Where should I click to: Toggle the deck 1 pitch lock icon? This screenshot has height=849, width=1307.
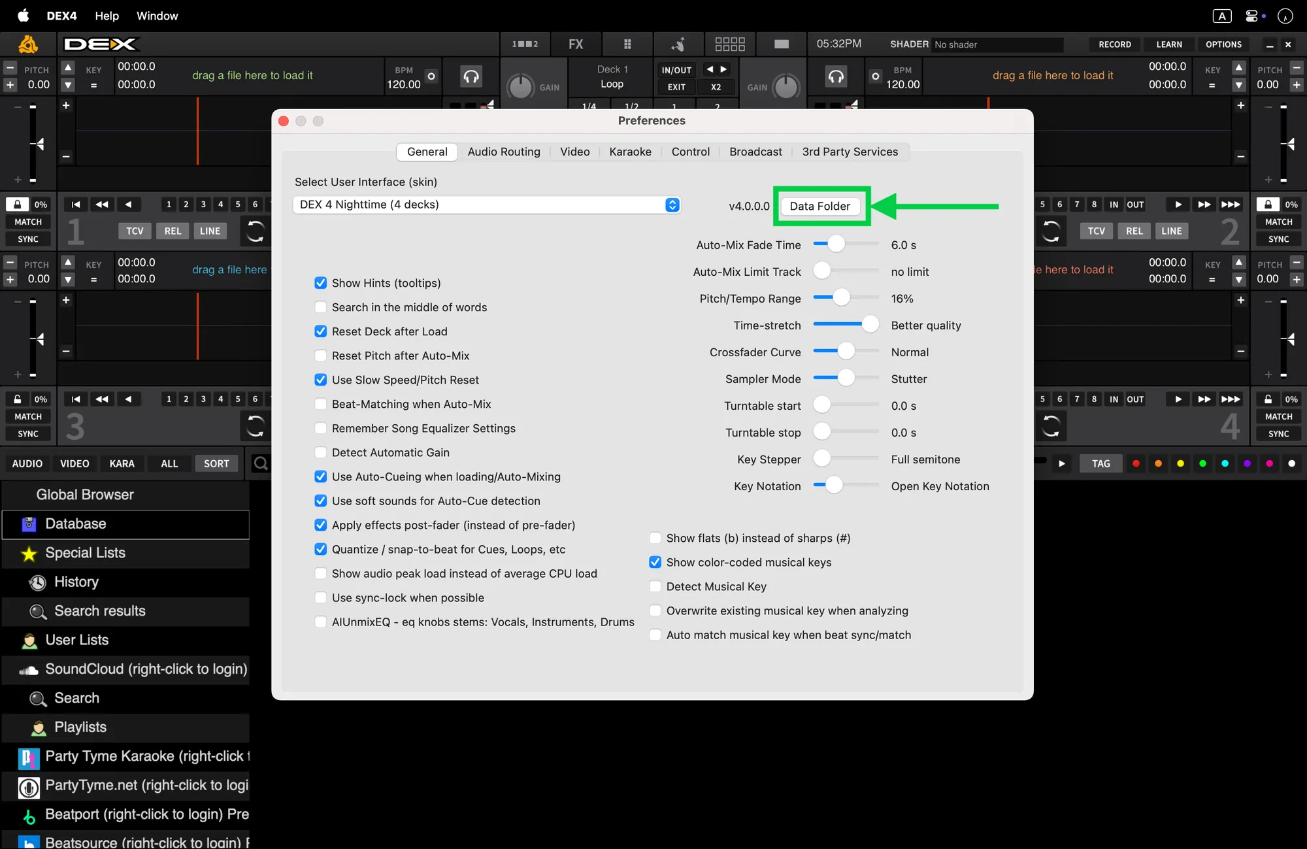(x=18, y=205)
